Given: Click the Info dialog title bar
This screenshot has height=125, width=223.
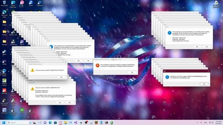Looking at the screenshot, I should 186,71.
